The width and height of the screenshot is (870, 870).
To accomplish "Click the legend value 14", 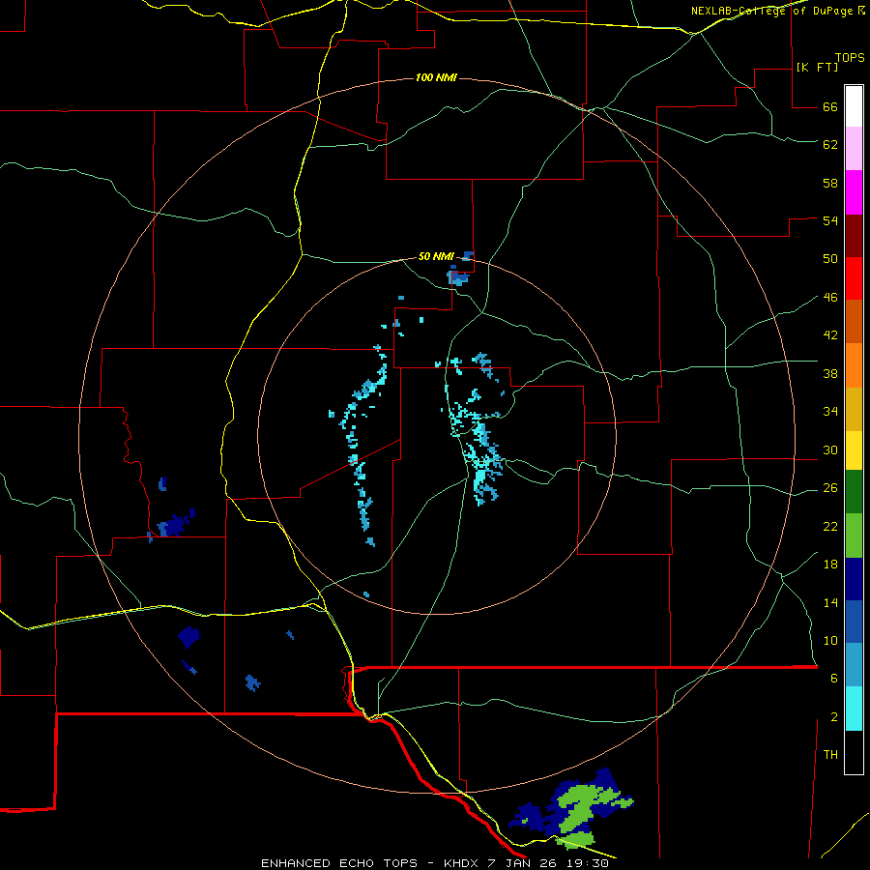I will tap(830, 602).
